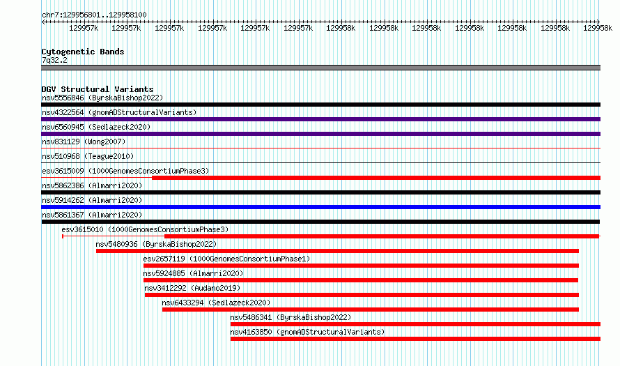Open esv2657119 (1000GenomesConsortiumPhase1) label
Screen dimensions: 620x366
click(x=226, y=259)
